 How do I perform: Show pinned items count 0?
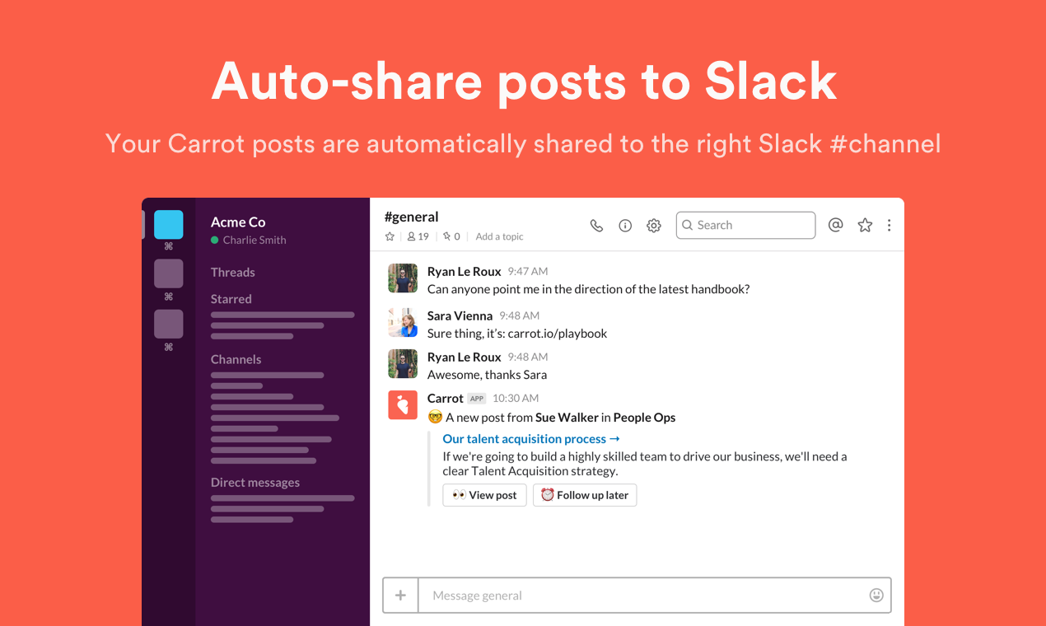point(451,236)
